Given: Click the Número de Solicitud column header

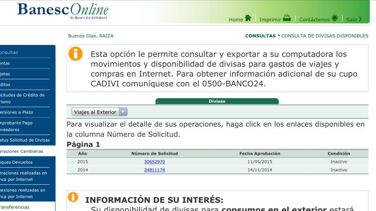Looking at the screenshot, I should click(x=155, y=153).
